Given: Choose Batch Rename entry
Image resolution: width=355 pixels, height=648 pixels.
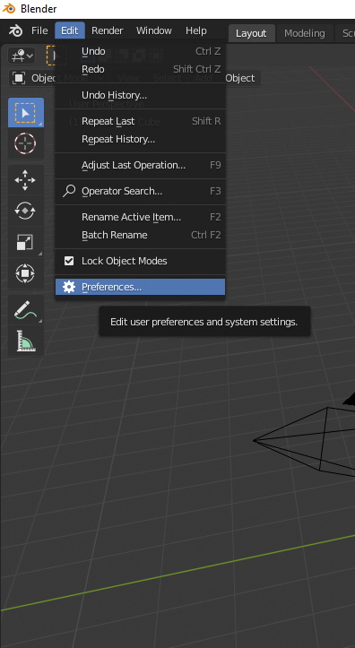Looking at the screenshot, I should point(141,235).
